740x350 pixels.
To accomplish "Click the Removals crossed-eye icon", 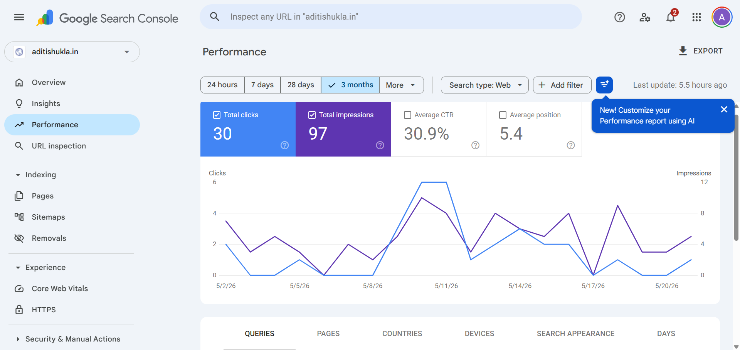I will pos(19,238).
